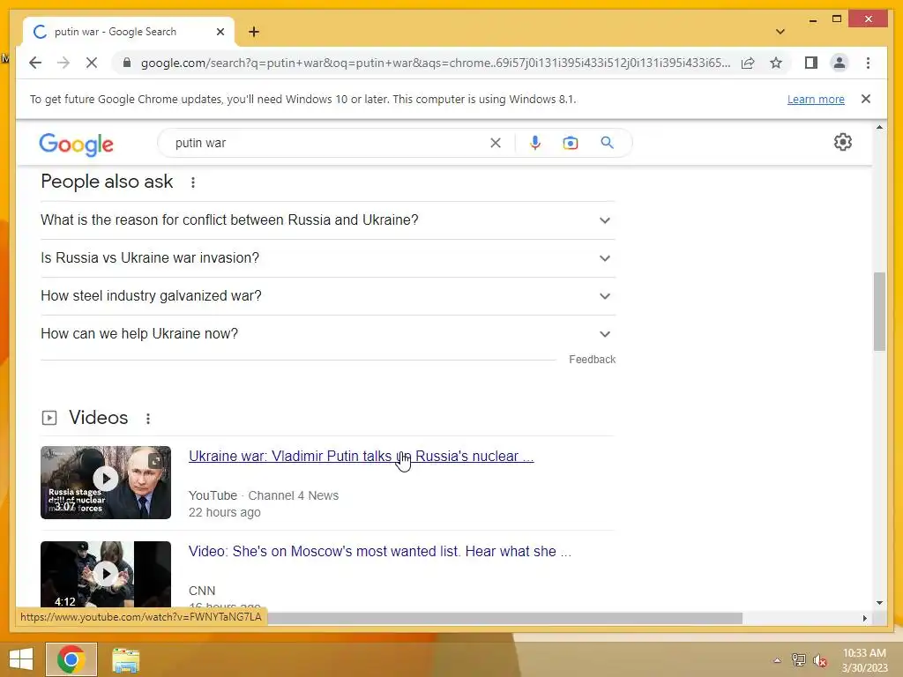Open the tab search dropdown arrow
This screenshot has width=903, height=677.
[780, 32]
